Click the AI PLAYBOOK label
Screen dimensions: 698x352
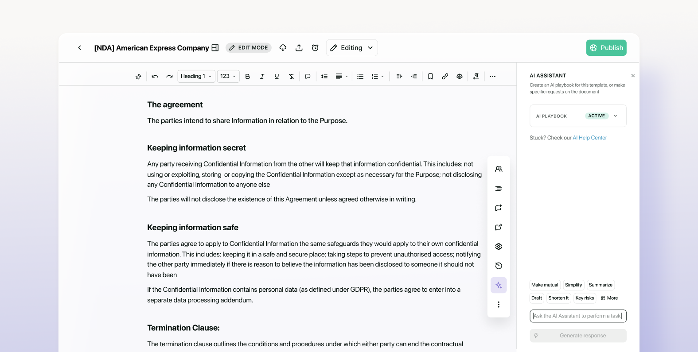tap(551, 116)
